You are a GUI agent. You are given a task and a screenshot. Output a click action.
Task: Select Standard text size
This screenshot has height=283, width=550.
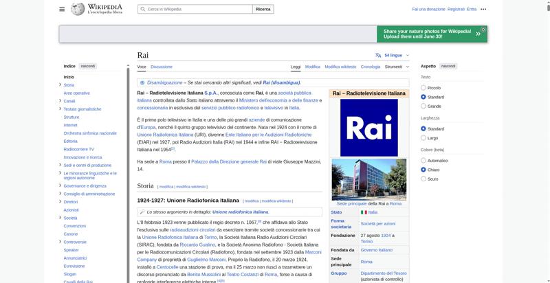[x=423, y=97]
